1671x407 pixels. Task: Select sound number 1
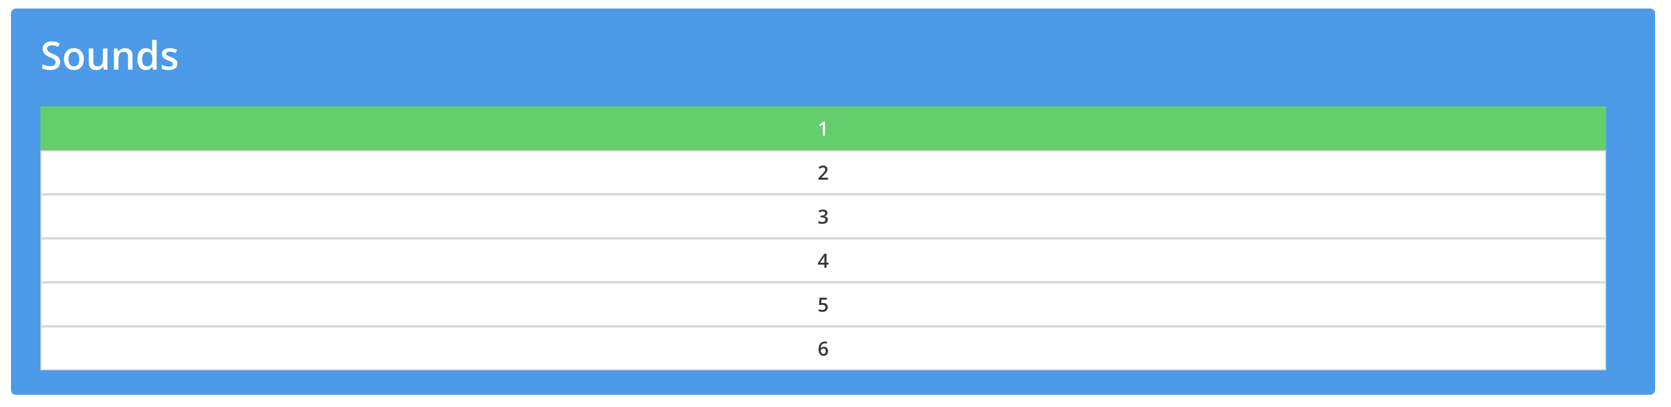coord(823,129)
